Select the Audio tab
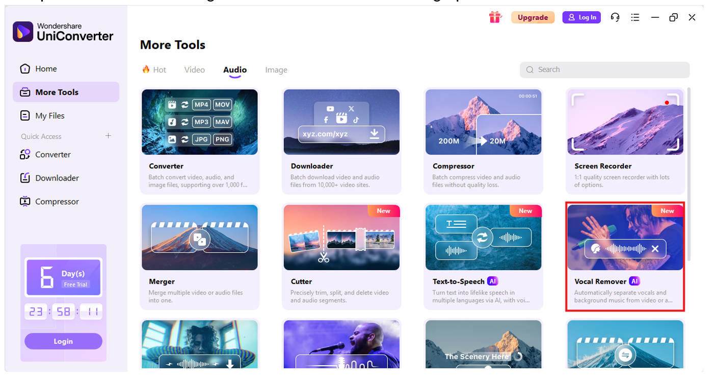715x381 pixels. [235, 70]
